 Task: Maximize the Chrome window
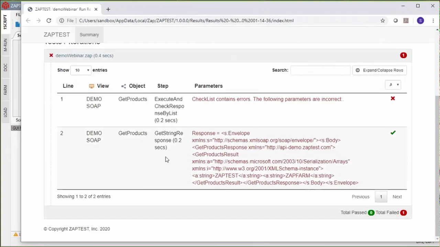click(x=418, y=6)
